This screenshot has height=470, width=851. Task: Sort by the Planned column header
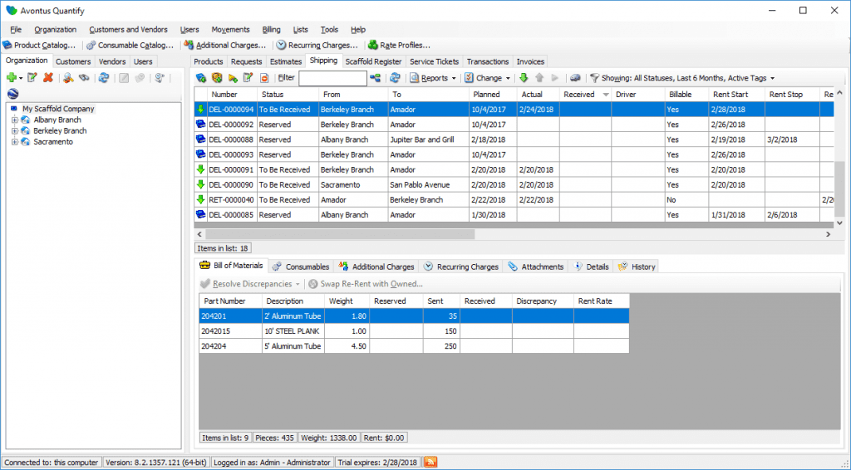click(x=493, y=95)
